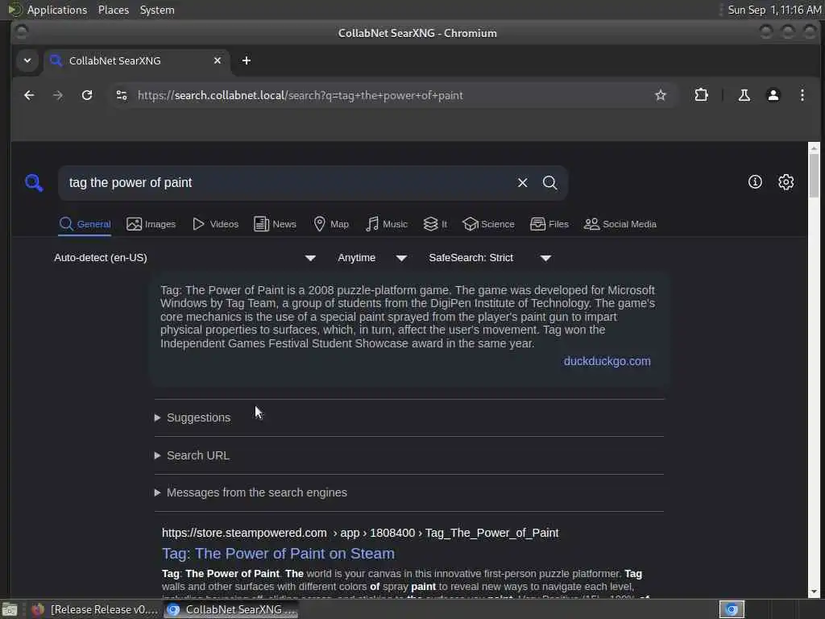This screenshot has height=619, width=825.
Task: Clear the search query with the X icon
Action: coord(522,183)
